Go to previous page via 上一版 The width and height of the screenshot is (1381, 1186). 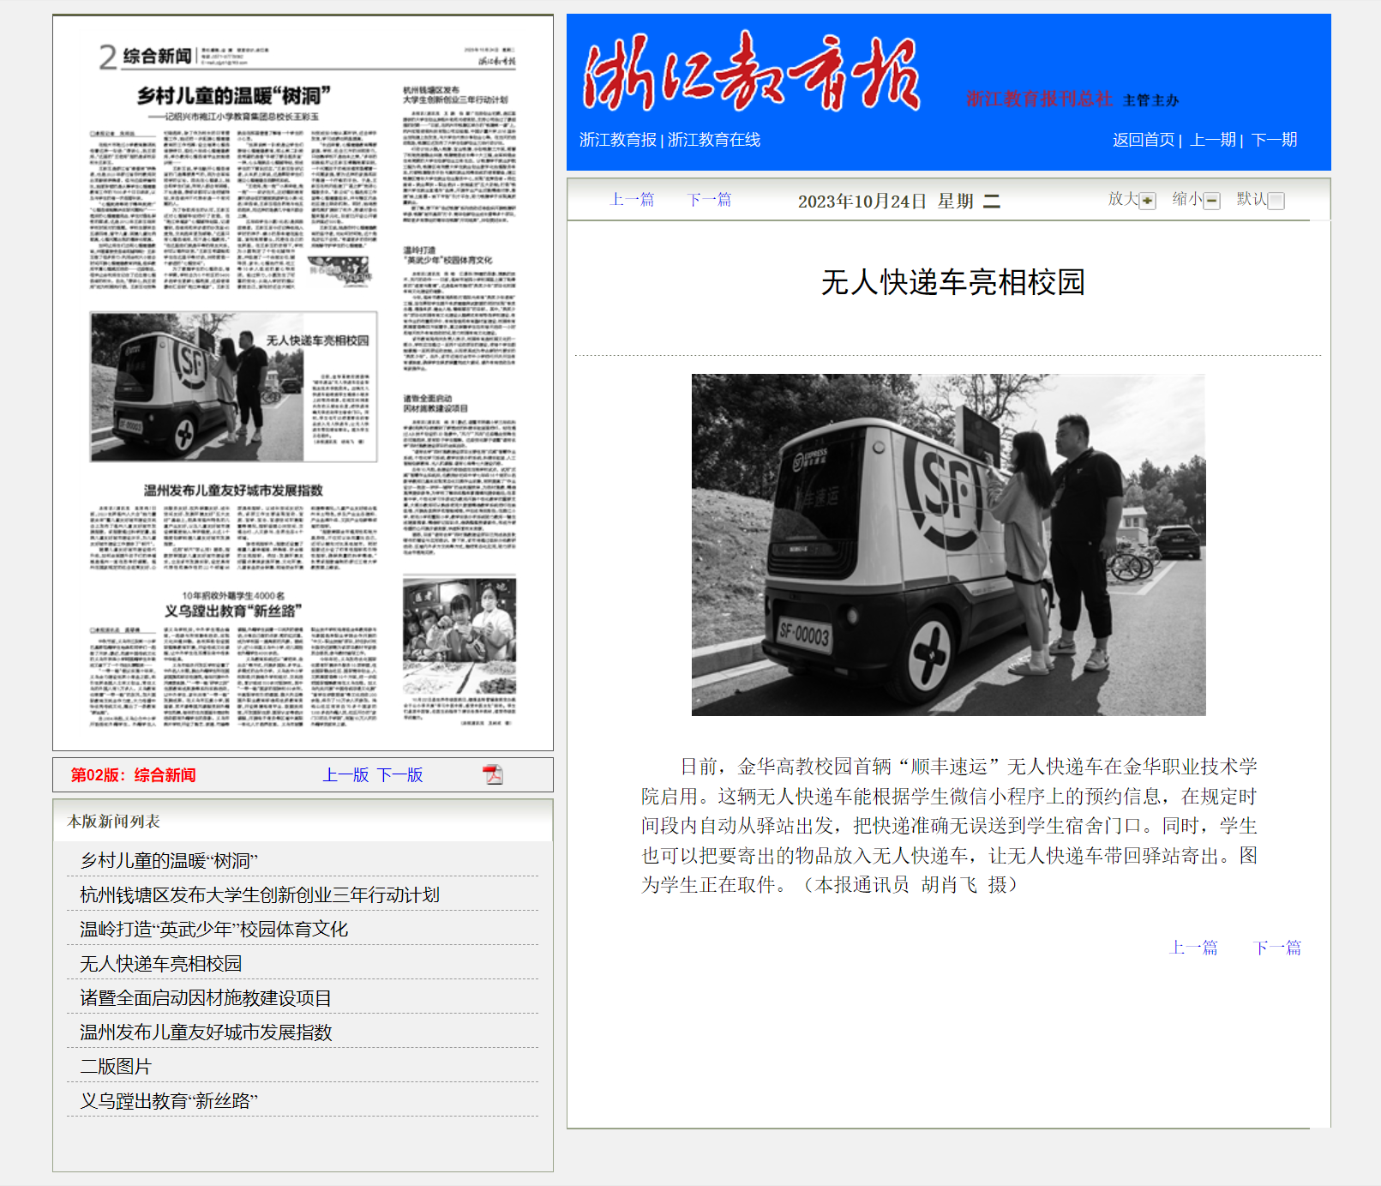(x=345, y=774)
